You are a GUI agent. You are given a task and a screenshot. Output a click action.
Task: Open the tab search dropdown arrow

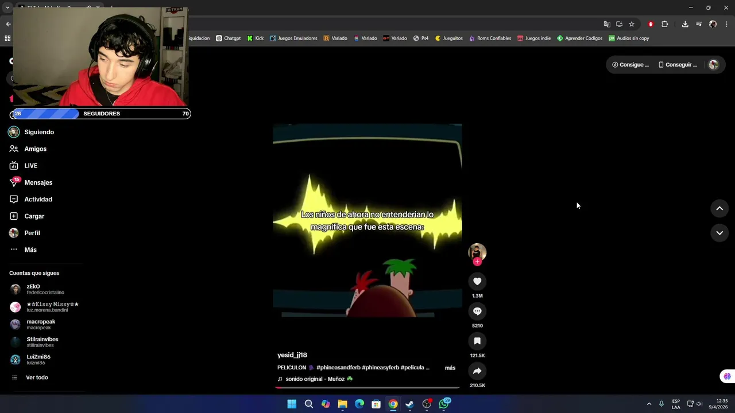tap(7, 8)
